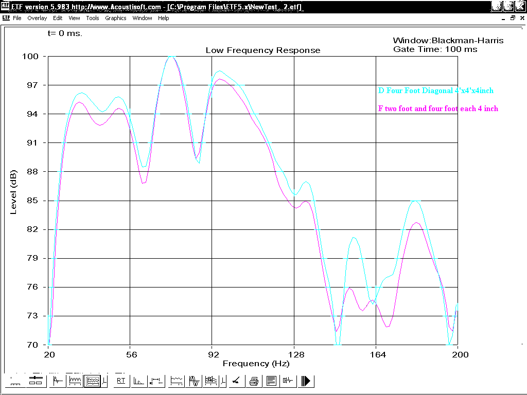Viewport: 527px width, 395px height.
Task: Click the impulse response toolbar icon
Action: coord(57,381)
